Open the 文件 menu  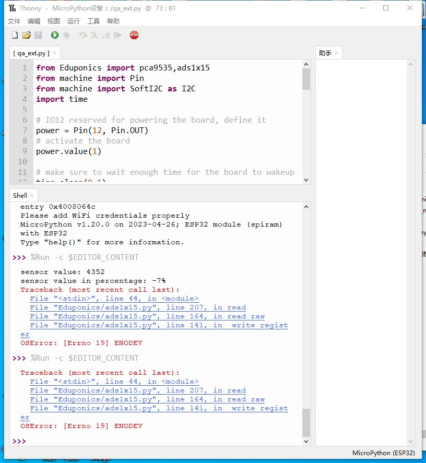[14, 21]
